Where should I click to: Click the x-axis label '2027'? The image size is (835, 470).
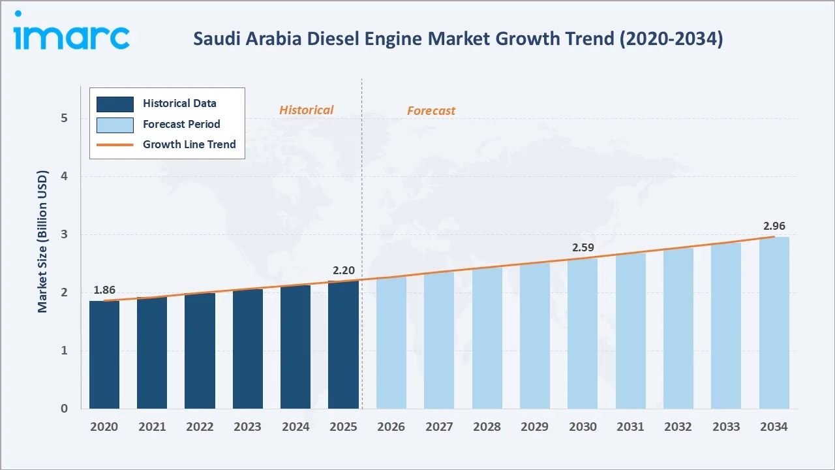[439, 427]
